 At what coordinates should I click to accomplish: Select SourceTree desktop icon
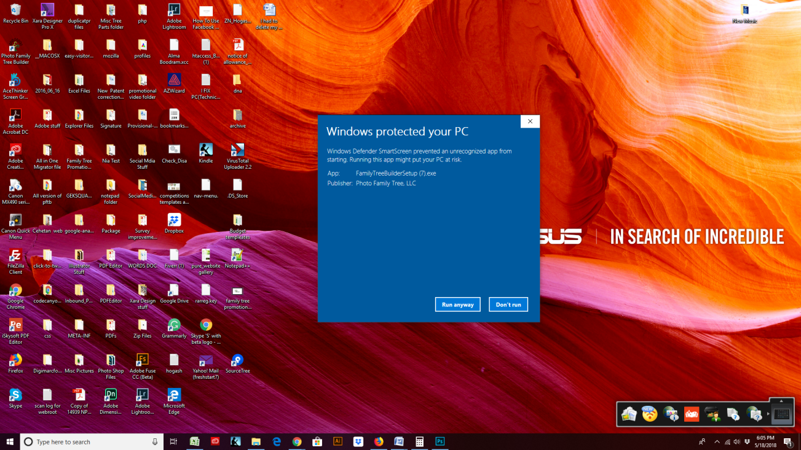pyautogui.click(x=237, y=363)
